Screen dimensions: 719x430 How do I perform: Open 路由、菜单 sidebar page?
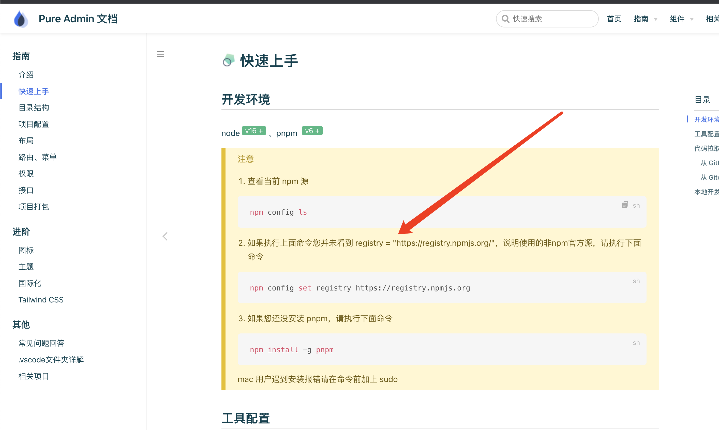[37, 157]
